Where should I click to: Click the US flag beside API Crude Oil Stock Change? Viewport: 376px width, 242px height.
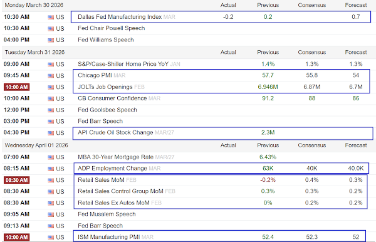[51, 133]
